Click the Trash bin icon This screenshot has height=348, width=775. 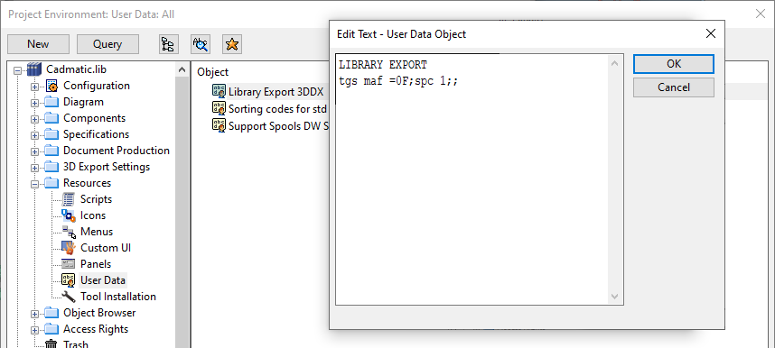click(x=51, y=343)
